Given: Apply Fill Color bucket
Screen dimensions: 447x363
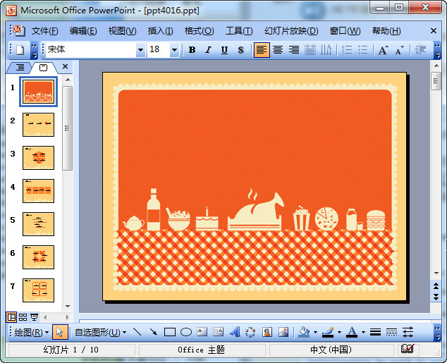Looking at the screenshot, I should 304,332.
